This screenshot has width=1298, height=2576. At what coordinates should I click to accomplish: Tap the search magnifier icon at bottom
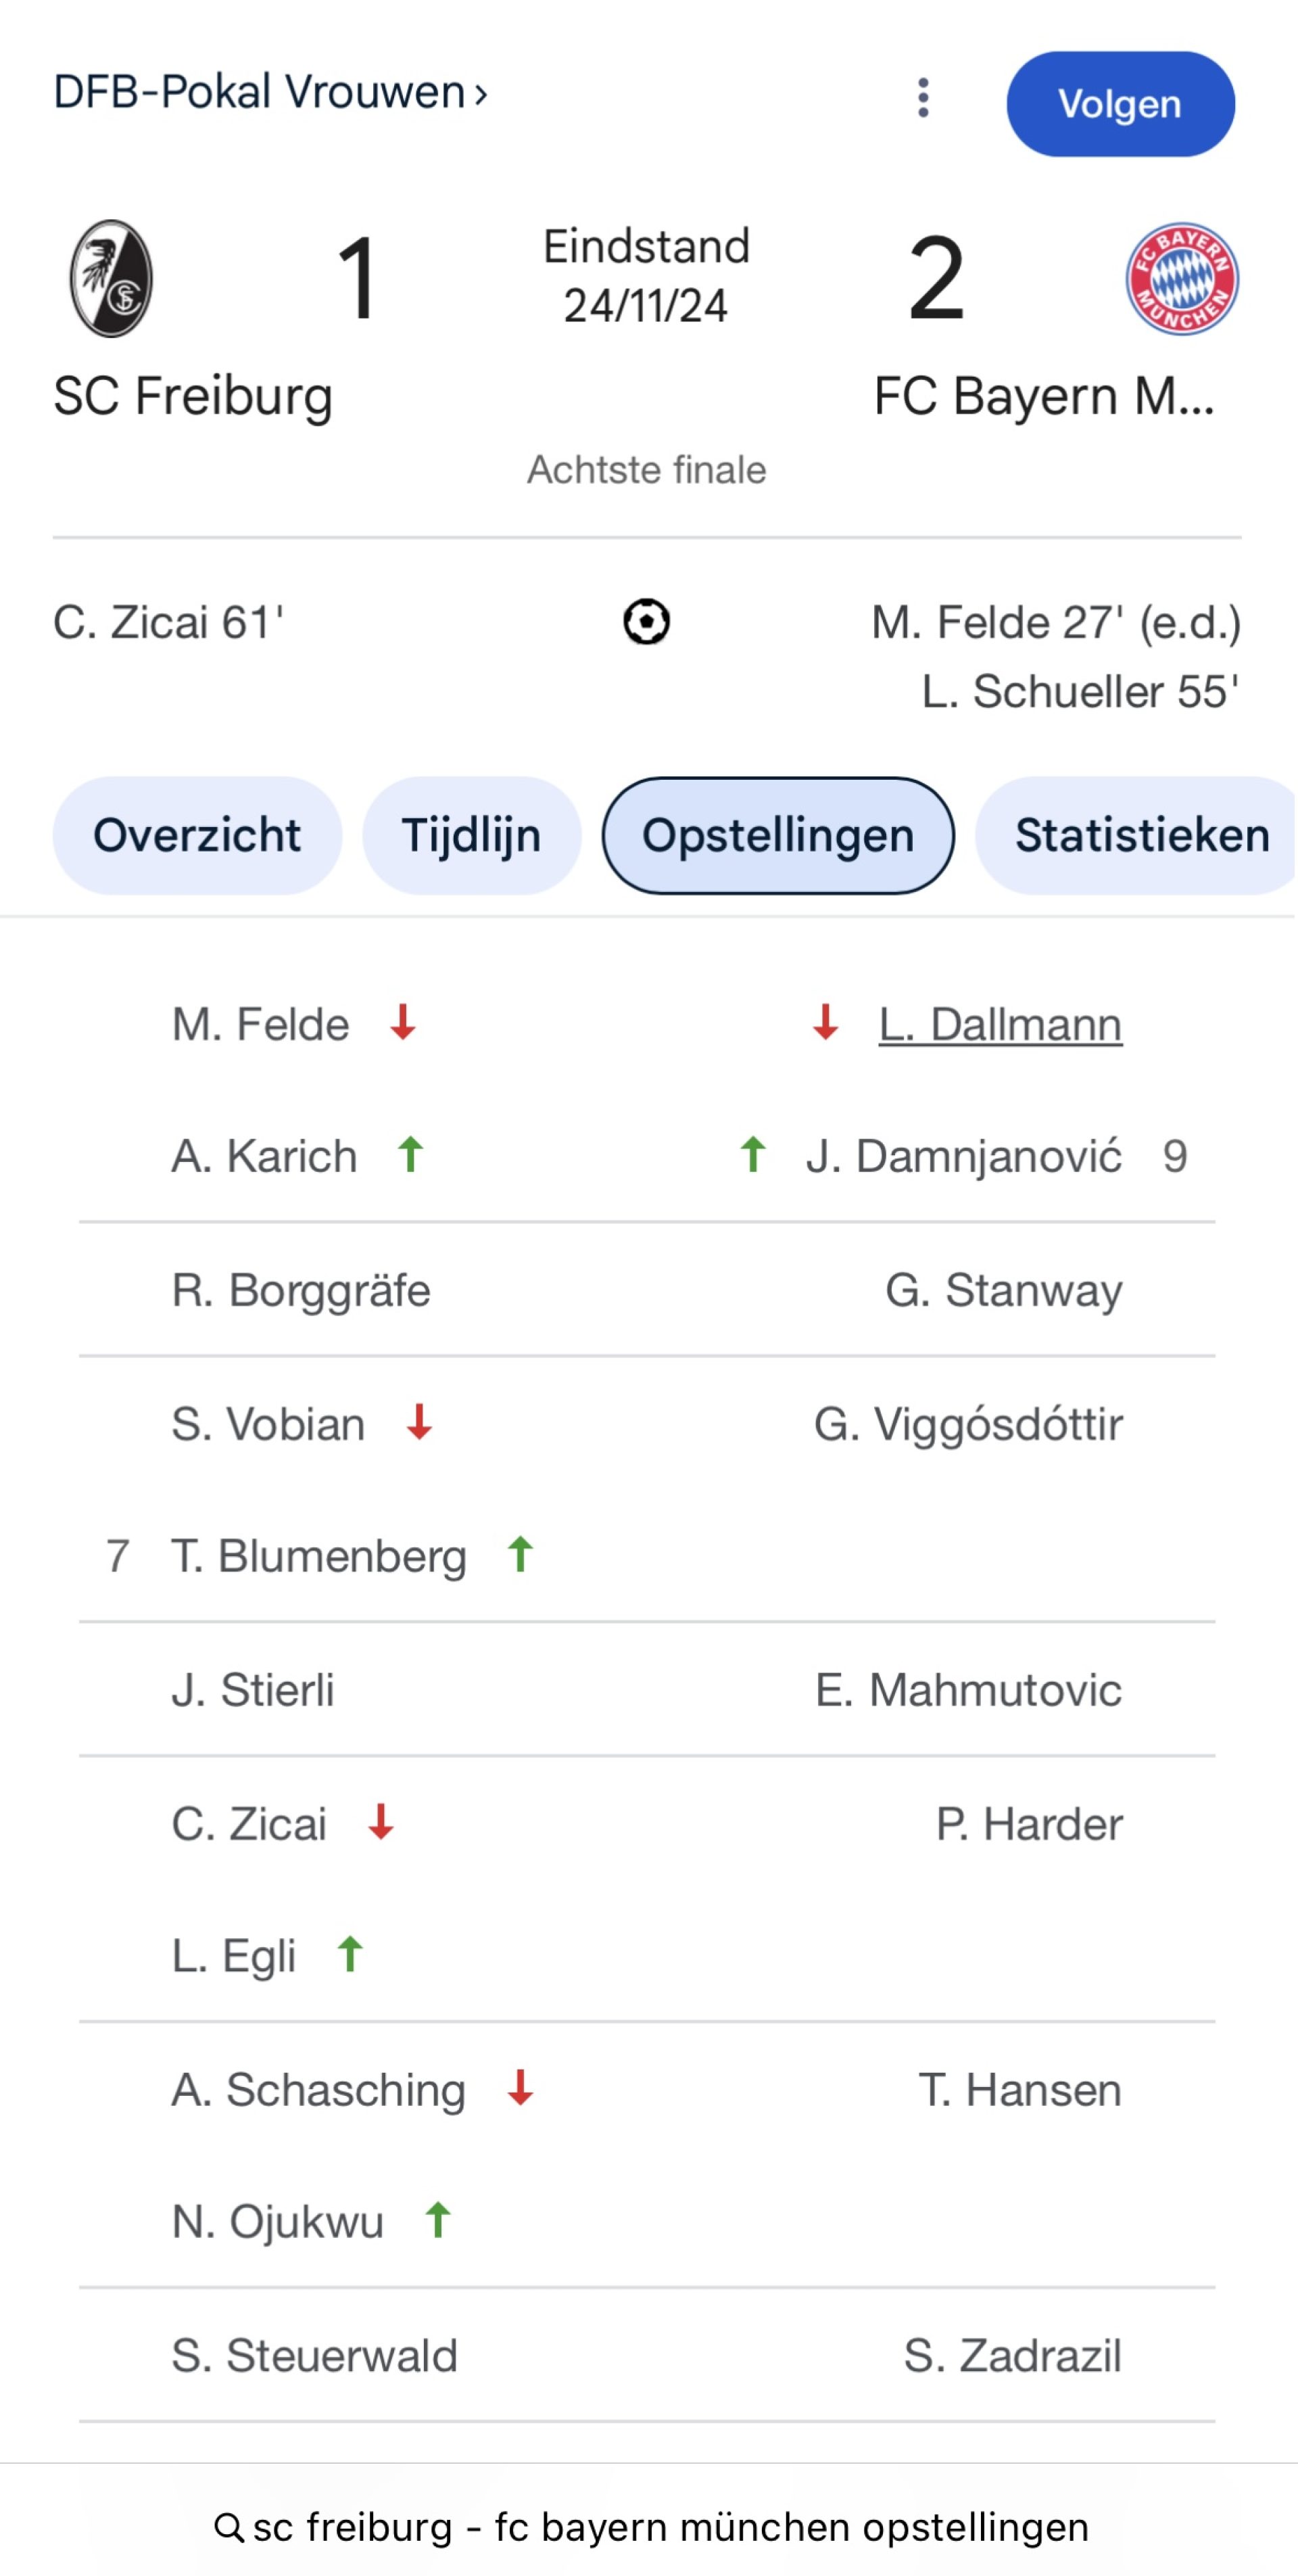[229, 2528]
